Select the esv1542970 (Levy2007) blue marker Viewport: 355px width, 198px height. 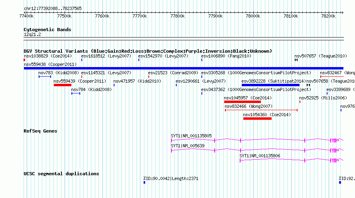pos(139,60)
